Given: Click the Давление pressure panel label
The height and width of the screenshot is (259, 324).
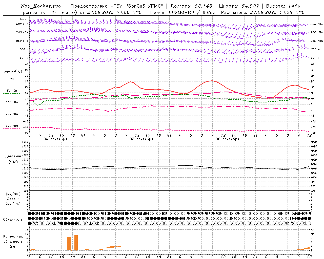Looking at the screenshot, I should click(13, 156).
